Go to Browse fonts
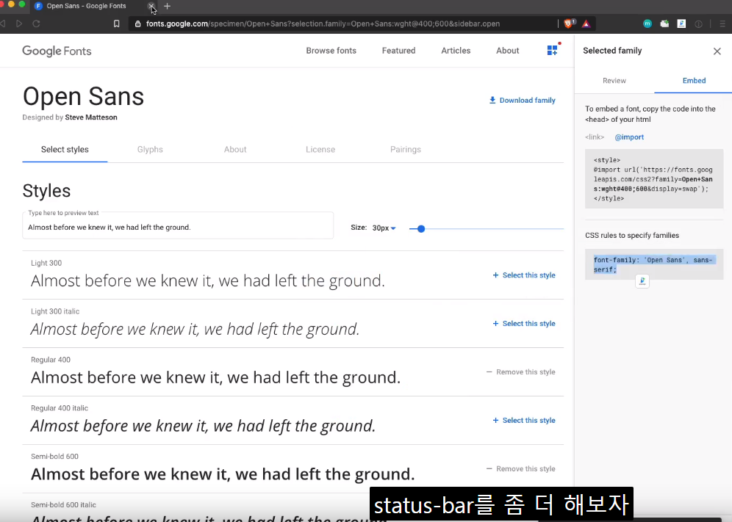This screenshot has width=732, height=522. pos(331,51)
